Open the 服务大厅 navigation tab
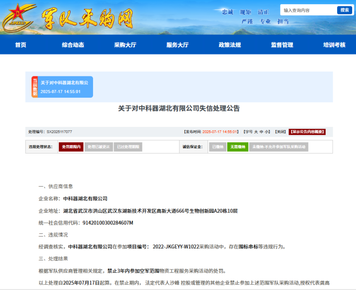The width and height of the screenshot is (356, 290). pos(177,45)
